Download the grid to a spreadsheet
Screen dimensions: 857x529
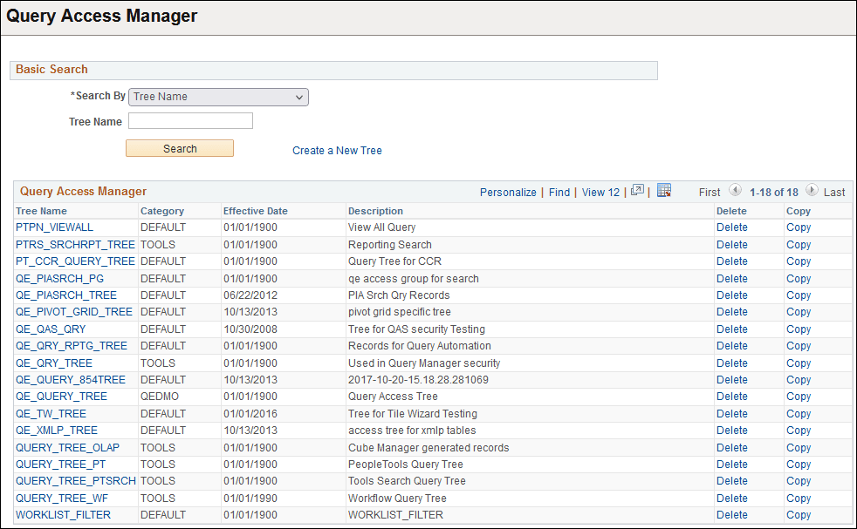(663, 190)
